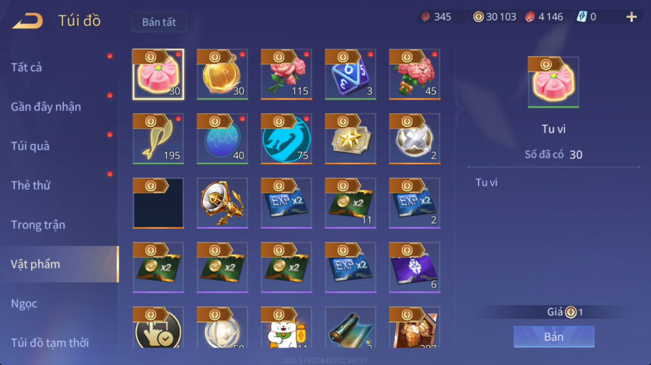Screen dimensions: 651x365
Task: Open Túi đồ tạm thời tab
Action: click(x=50, y=343)
